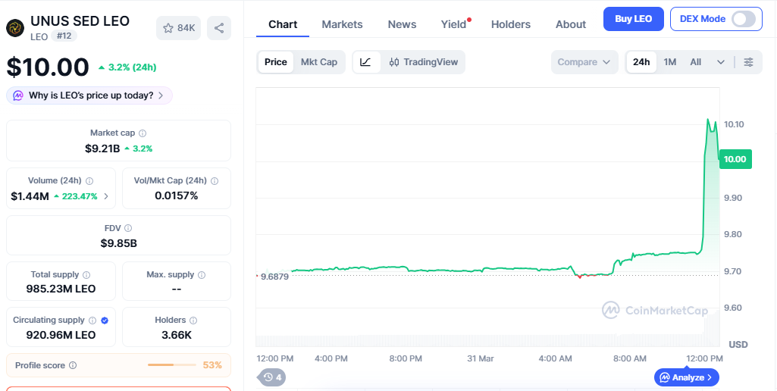Click the 84K watchlist count button

(x=178, y=28)
